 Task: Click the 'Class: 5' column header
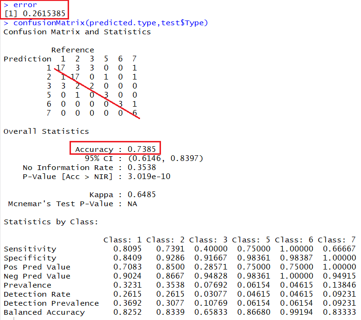251,240
